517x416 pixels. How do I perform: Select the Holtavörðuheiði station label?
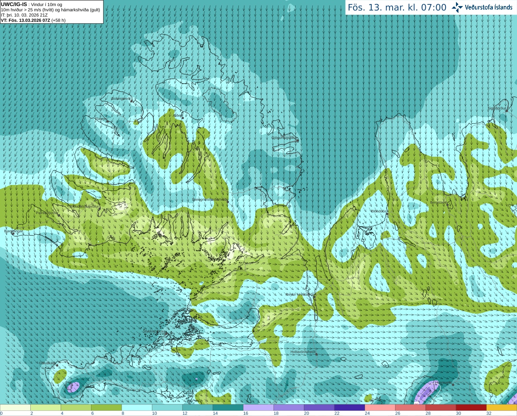pos(303,352)
